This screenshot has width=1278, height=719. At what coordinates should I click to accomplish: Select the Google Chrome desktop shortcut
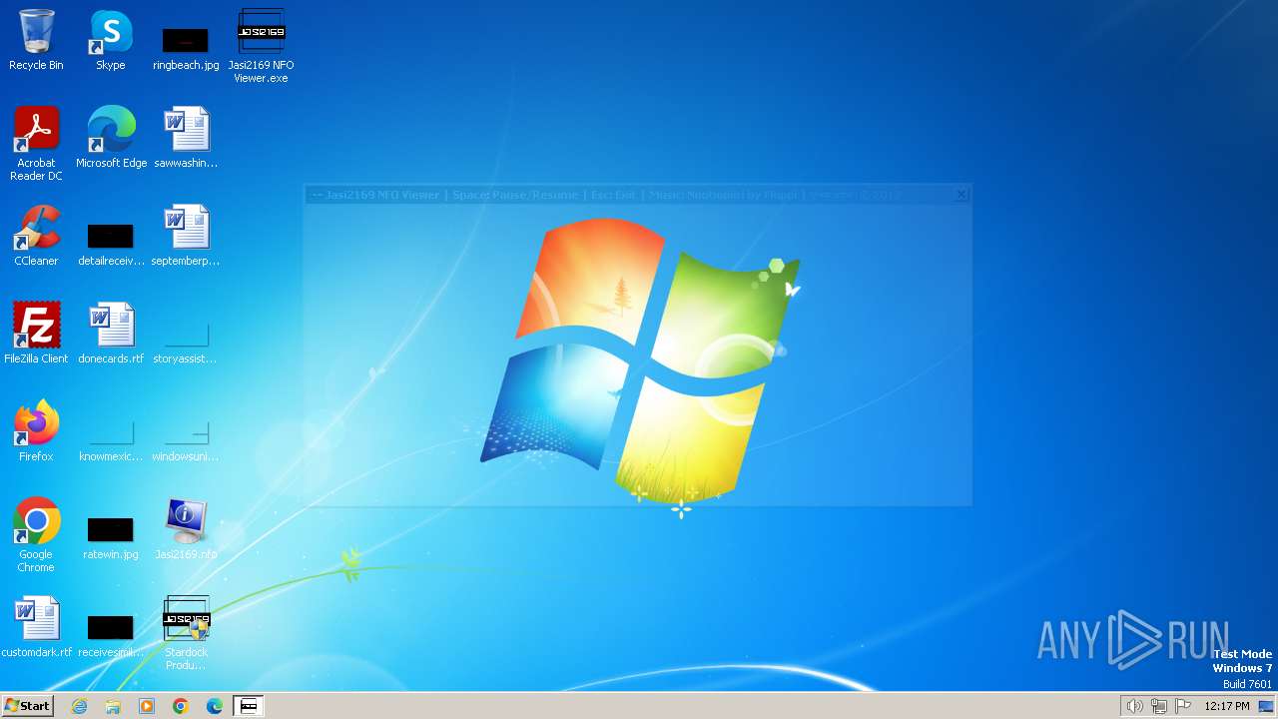click(36, 536)
